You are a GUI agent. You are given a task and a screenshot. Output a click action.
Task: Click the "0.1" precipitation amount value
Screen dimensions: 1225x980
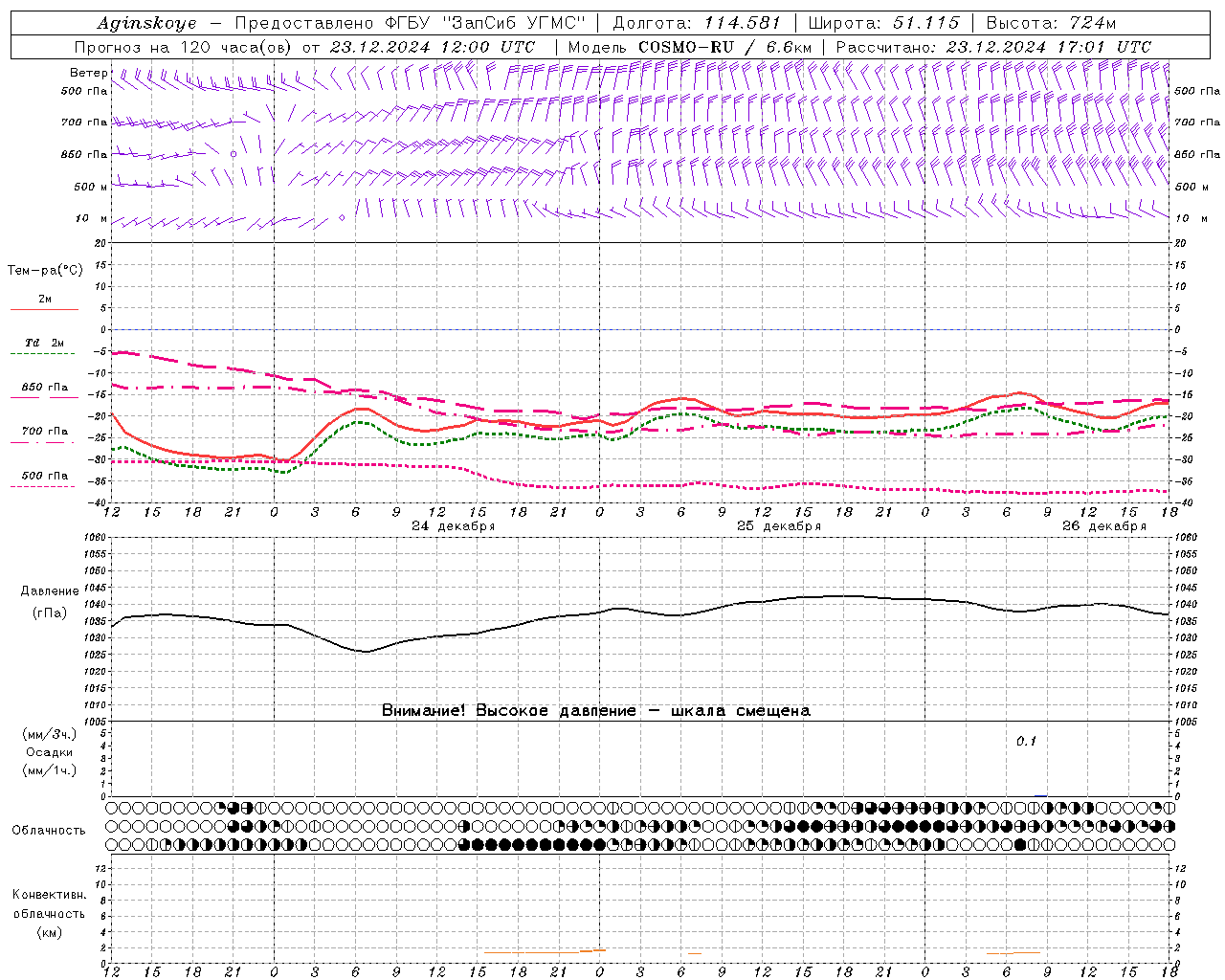coord(1026,741)
